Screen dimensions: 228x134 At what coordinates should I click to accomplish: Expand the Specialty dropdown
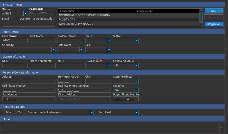(53, 50)
